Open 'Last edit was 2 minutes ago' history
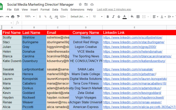 [114, 10]
